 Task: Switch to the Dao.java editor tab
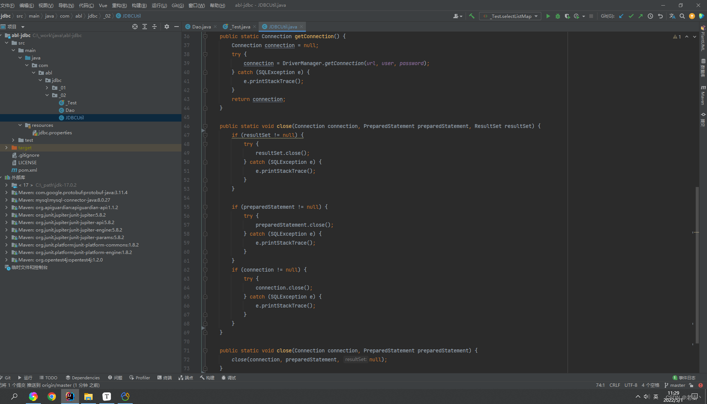coord(201,27)
